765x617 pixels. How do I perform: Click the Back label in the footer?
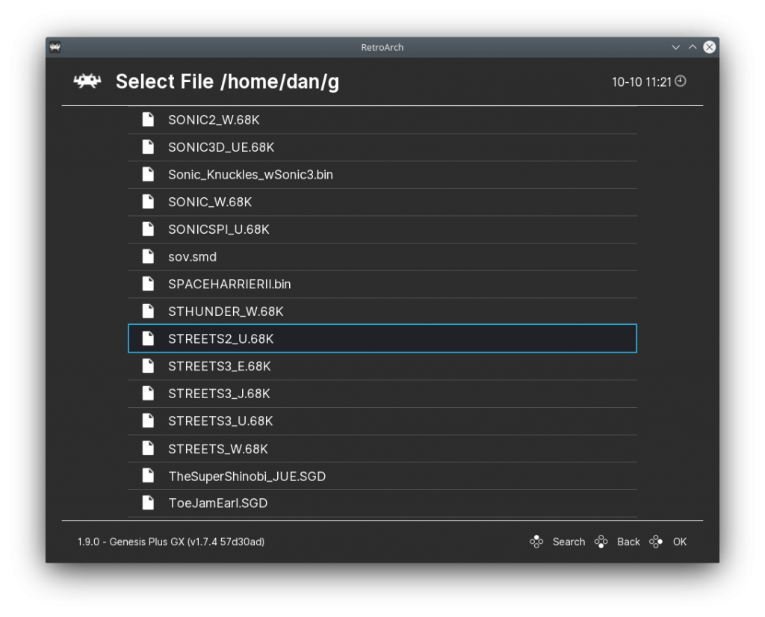pyautogui.click(x=628, y=542)
